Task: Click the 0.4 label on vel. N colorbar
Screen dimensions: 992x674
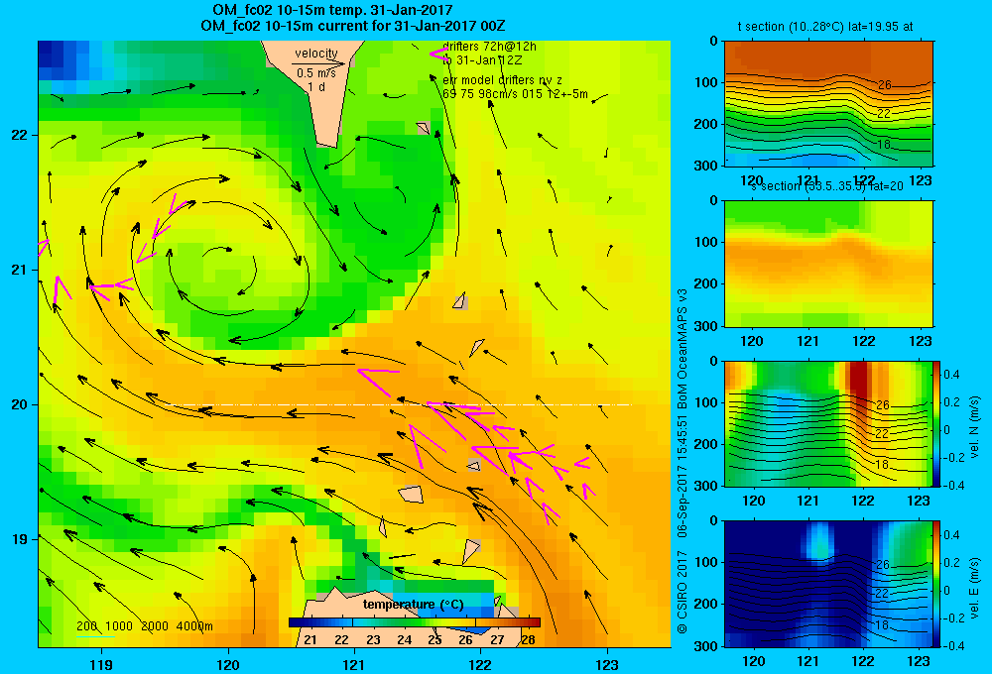Action: (951, 375)
